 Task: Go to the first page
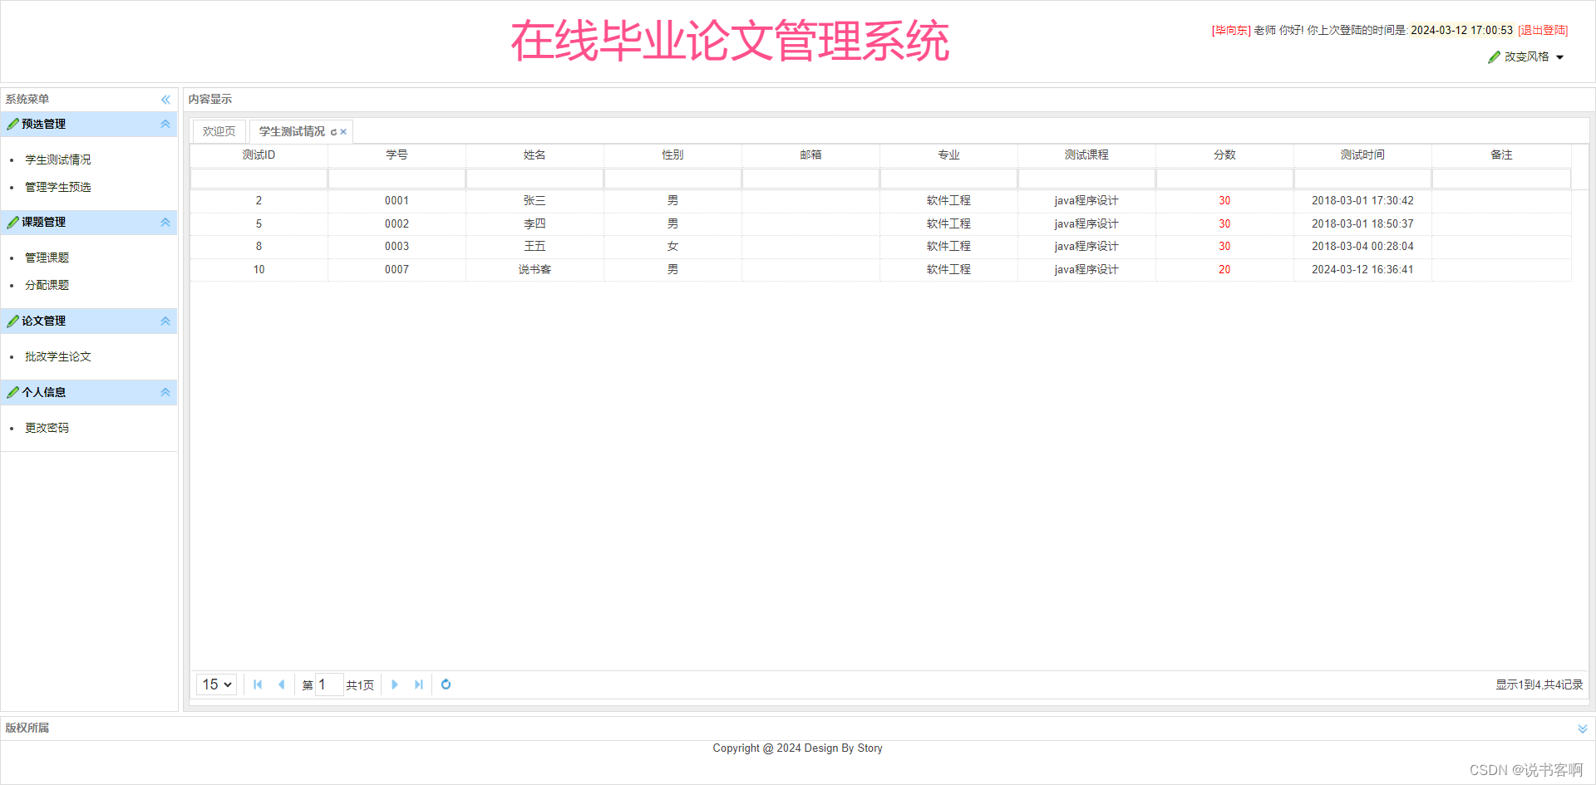(x=258, y=684)
